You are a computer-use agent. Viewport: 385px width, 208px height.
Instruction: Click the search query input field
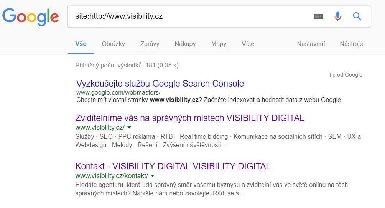(x=188, y=16)
